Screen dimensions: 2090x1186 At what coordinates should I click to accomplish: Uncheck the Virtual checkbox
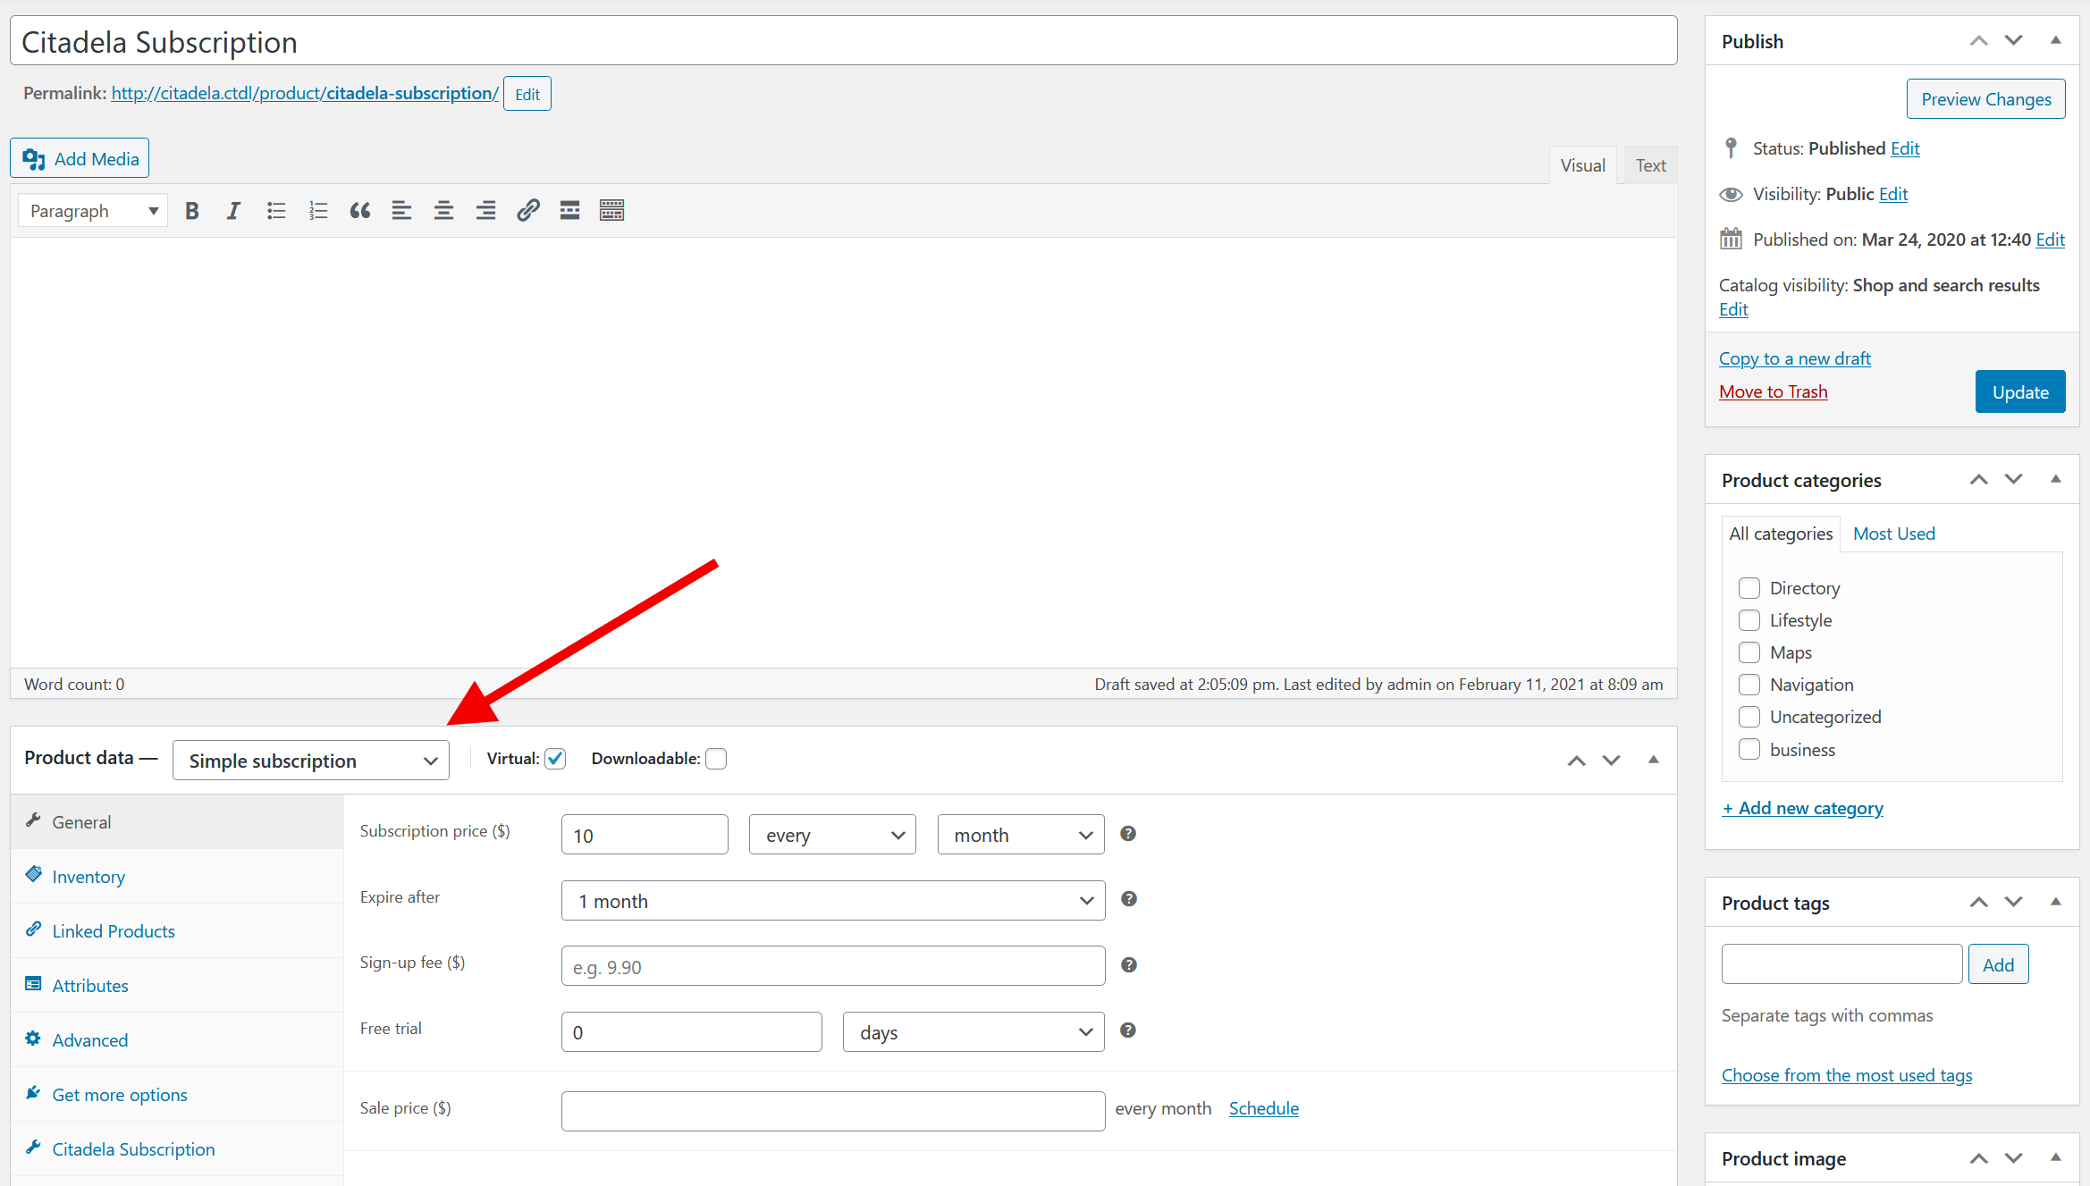(x=555, y=759)
